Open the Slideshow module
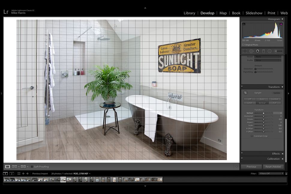This screenshot has width=291, height=194. [x=254, y=13]
